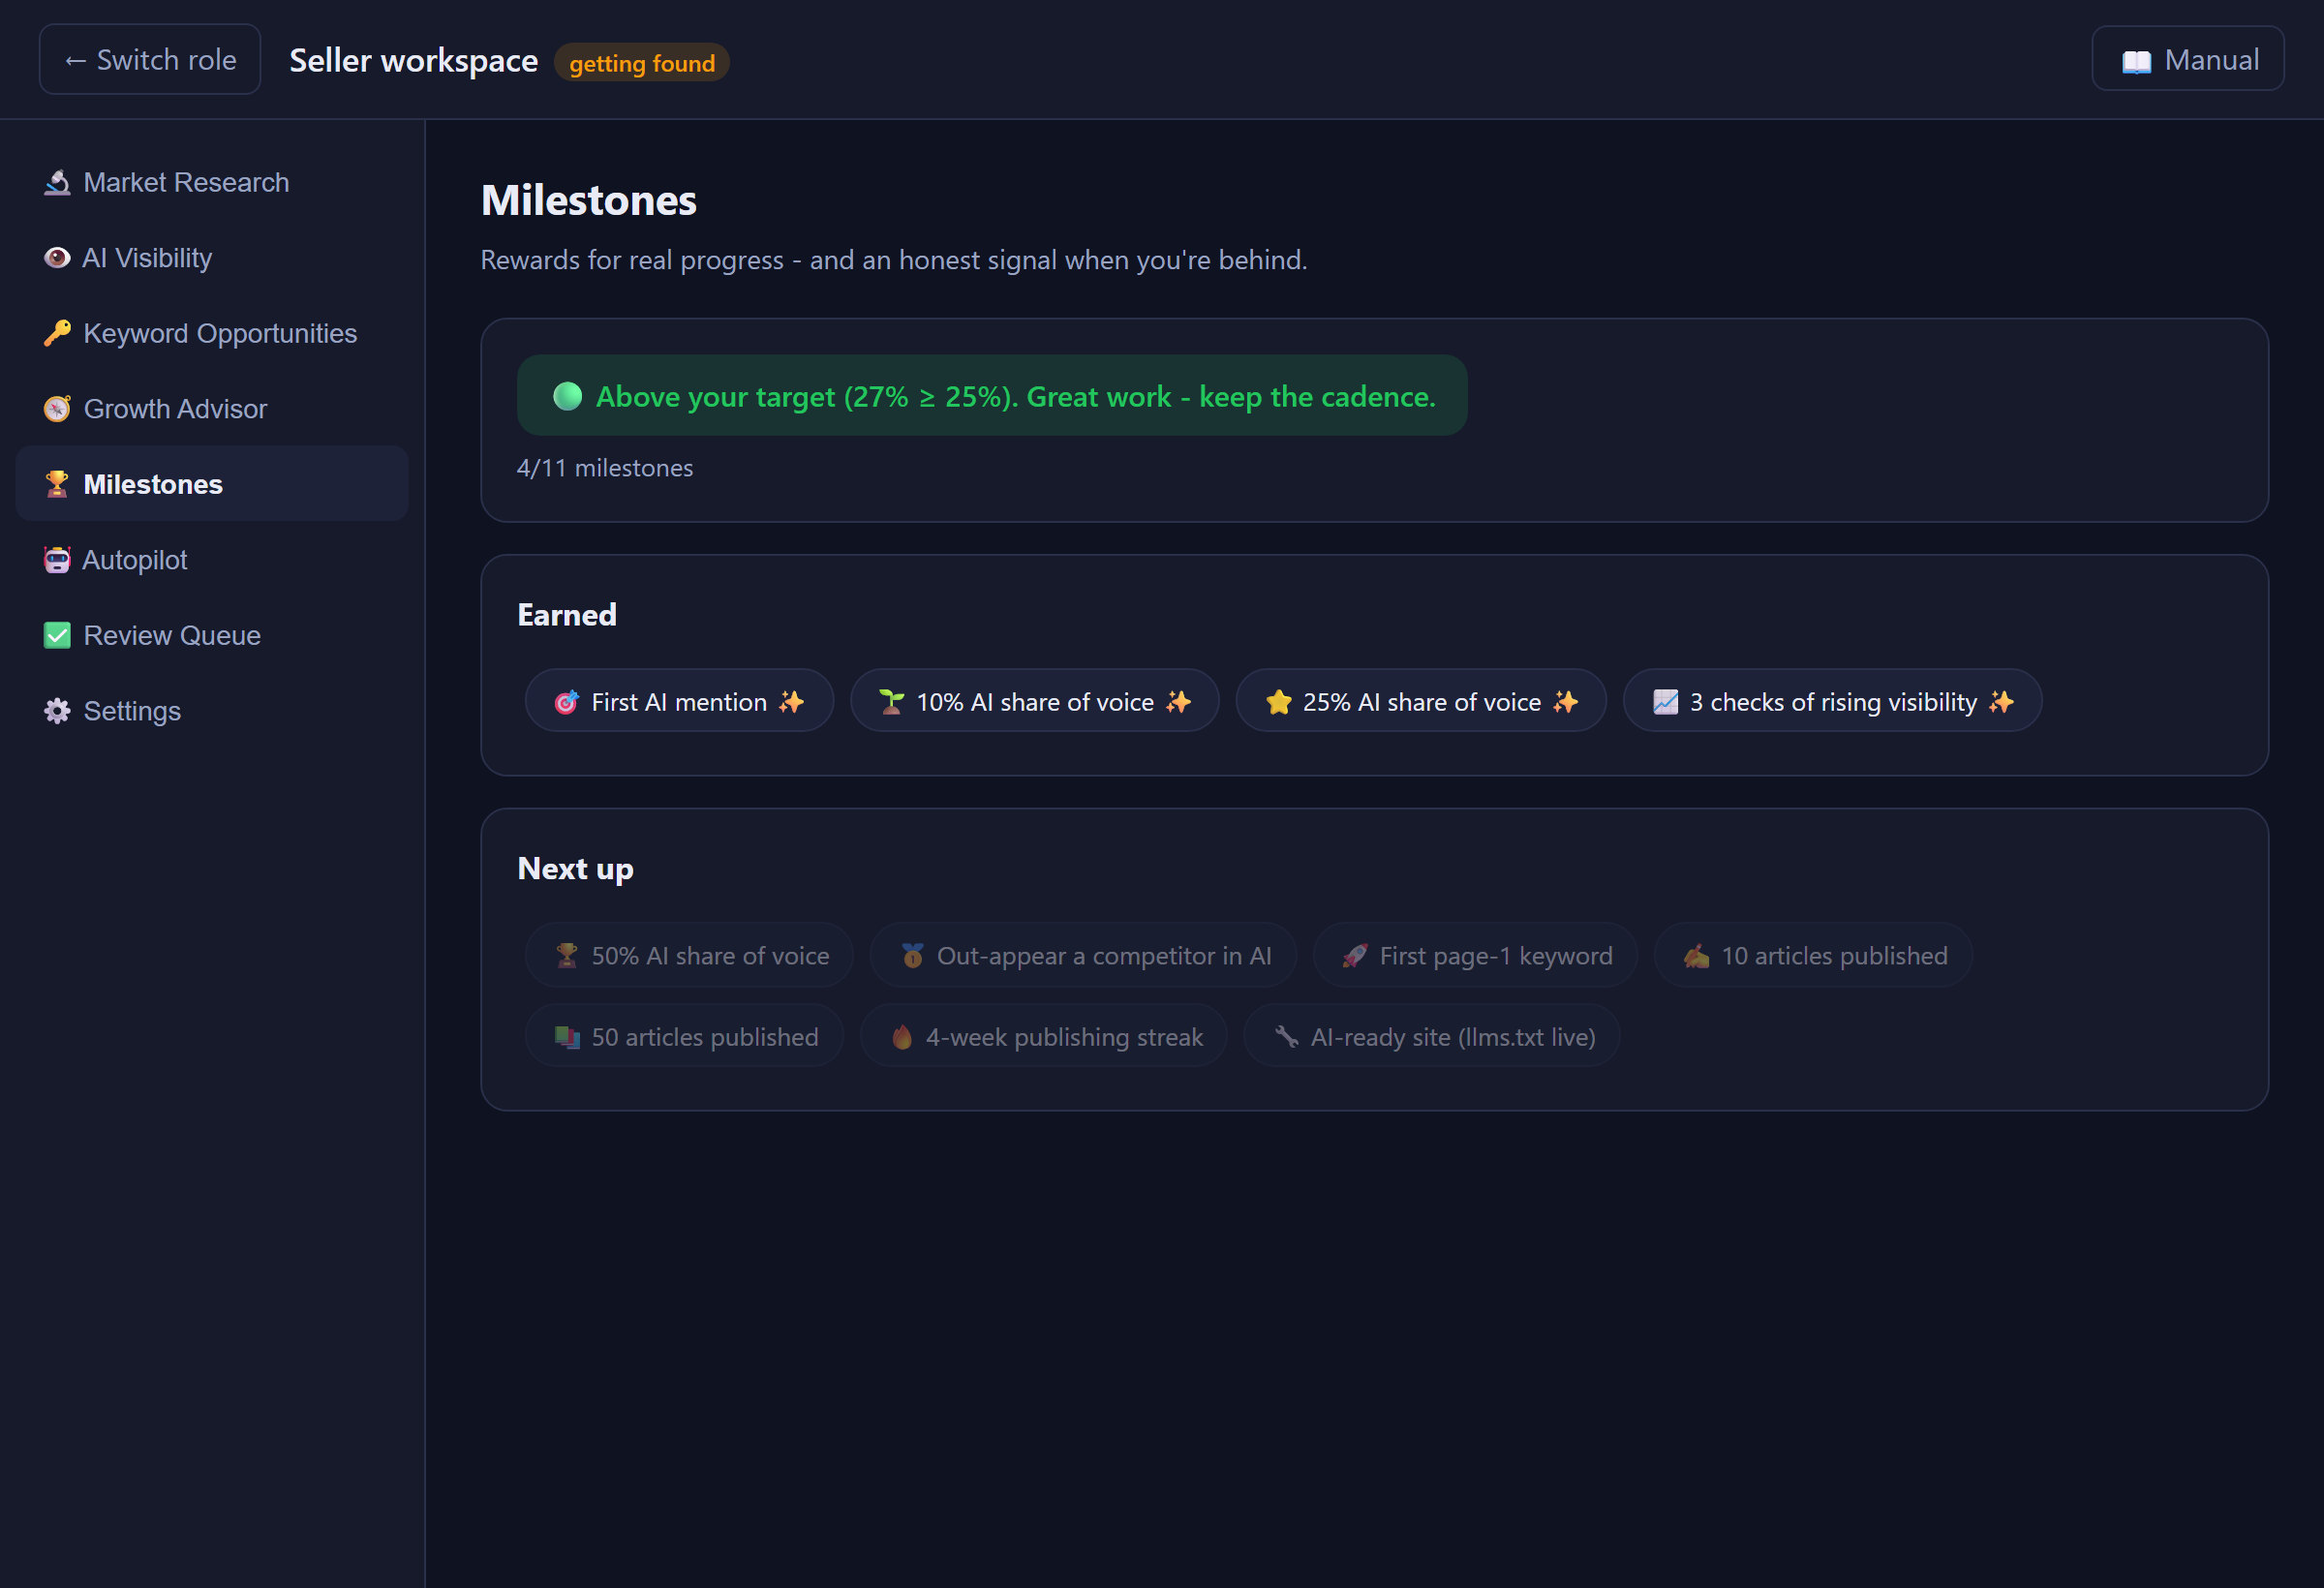Go to AI Visibility page

[x=212, y=258]
